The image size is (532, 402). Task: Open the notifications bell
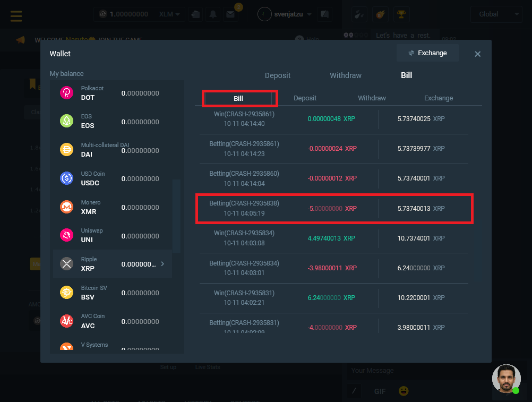pyautogui.click(x=213, y=14)
